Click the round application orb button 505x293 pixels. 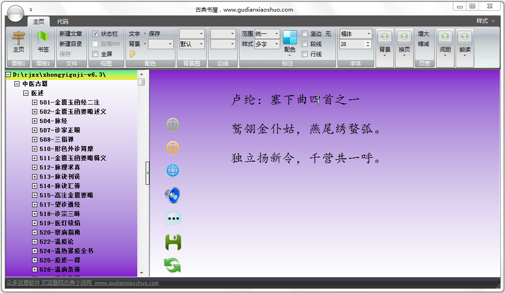pyautogui.click(x=15, y=13)
